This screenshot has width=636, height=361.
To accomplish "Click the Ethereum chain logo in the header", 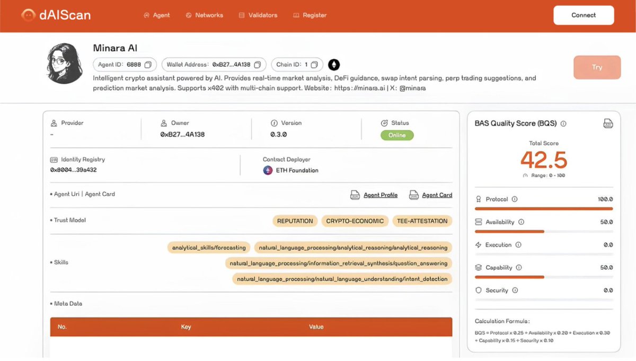I will [x=334, y=65].
